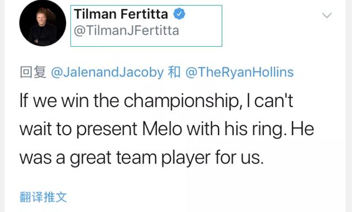This screenshot has width=352, height=212.
Task: Click the word present in tweet
Action: pyautogui.click(x=107, y=130)
